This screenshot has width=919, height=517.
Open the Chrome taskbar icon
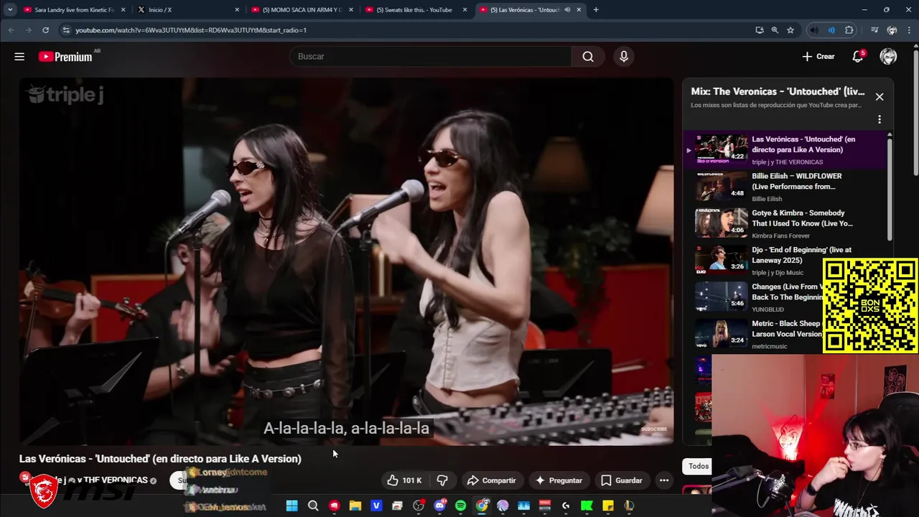click(482, 506)
